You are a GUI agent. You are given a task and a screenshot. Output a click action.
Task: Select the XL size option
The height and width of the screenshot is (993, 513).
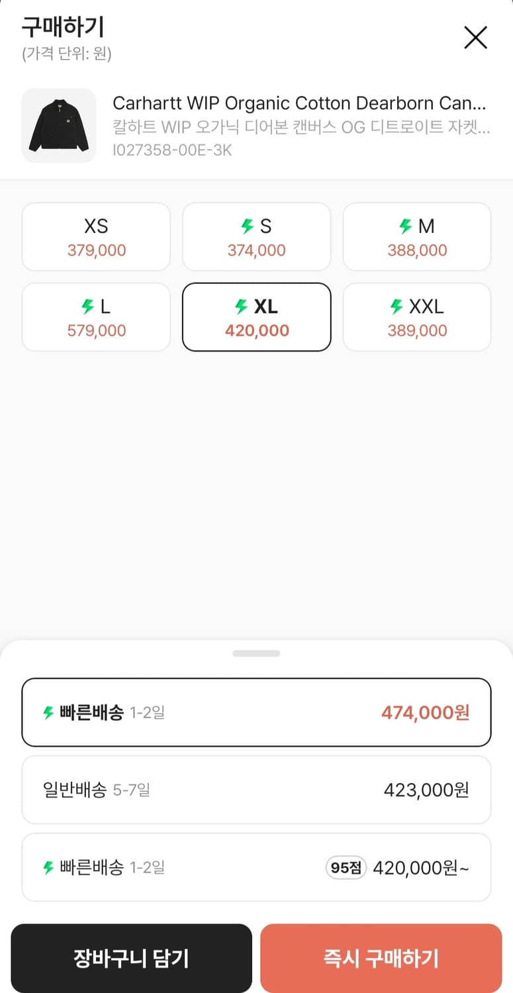pos(256,317)
